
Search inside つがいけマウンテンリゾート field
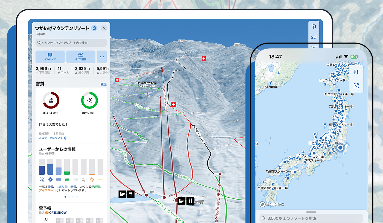click(71, 43)
